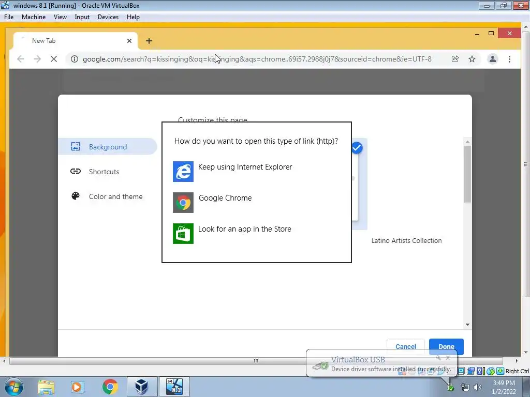
Task: Click the customize panel scroll down arrow
Action: coord(467,325)
